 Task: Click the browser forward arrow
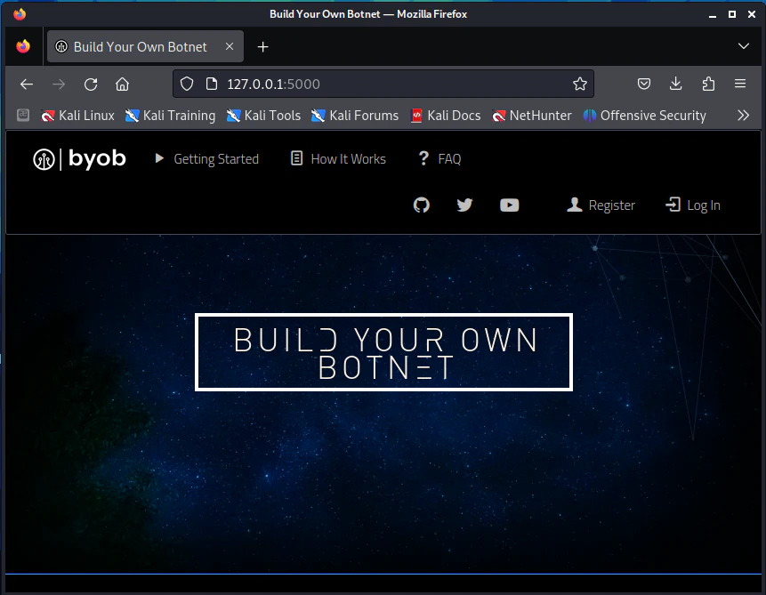[59, 84]
